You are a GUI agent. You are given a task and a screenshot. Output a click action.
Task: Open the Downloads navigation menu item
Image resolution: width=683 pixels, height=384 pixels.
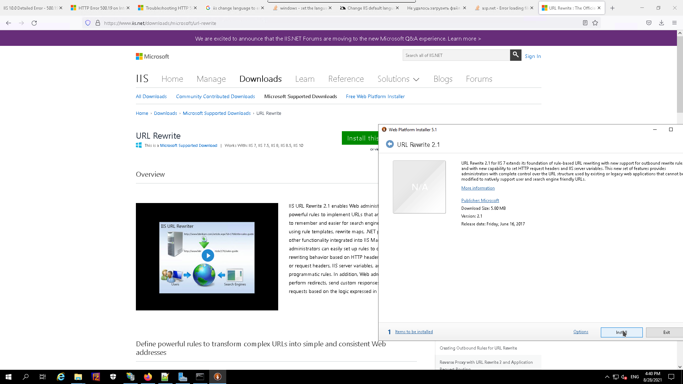pos(260,79)
